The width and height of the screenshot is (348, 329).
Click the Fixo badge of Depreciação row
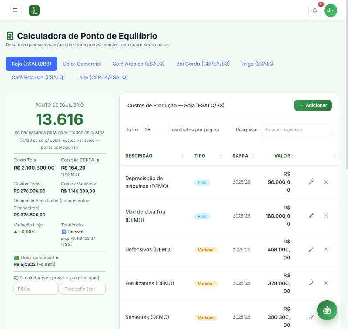(x=202, y=182)
